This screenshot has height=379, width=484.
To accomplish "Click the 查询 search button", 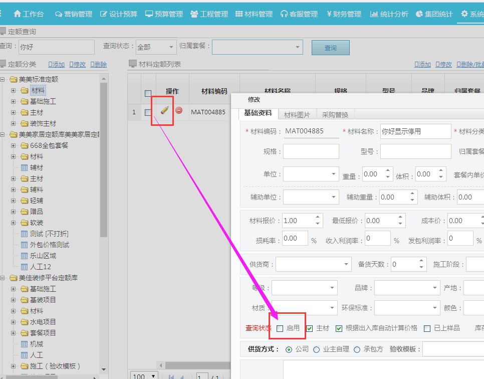I will 330,47.
